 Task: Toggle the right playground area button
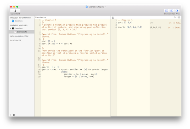177,11
